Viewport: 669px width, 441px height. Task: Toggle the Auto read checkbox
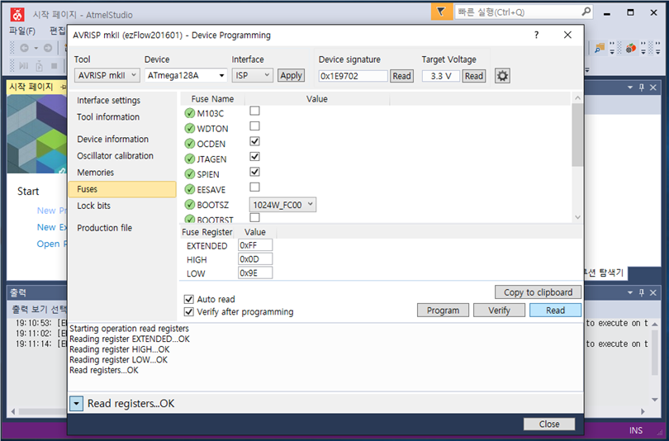coord(188,299)
